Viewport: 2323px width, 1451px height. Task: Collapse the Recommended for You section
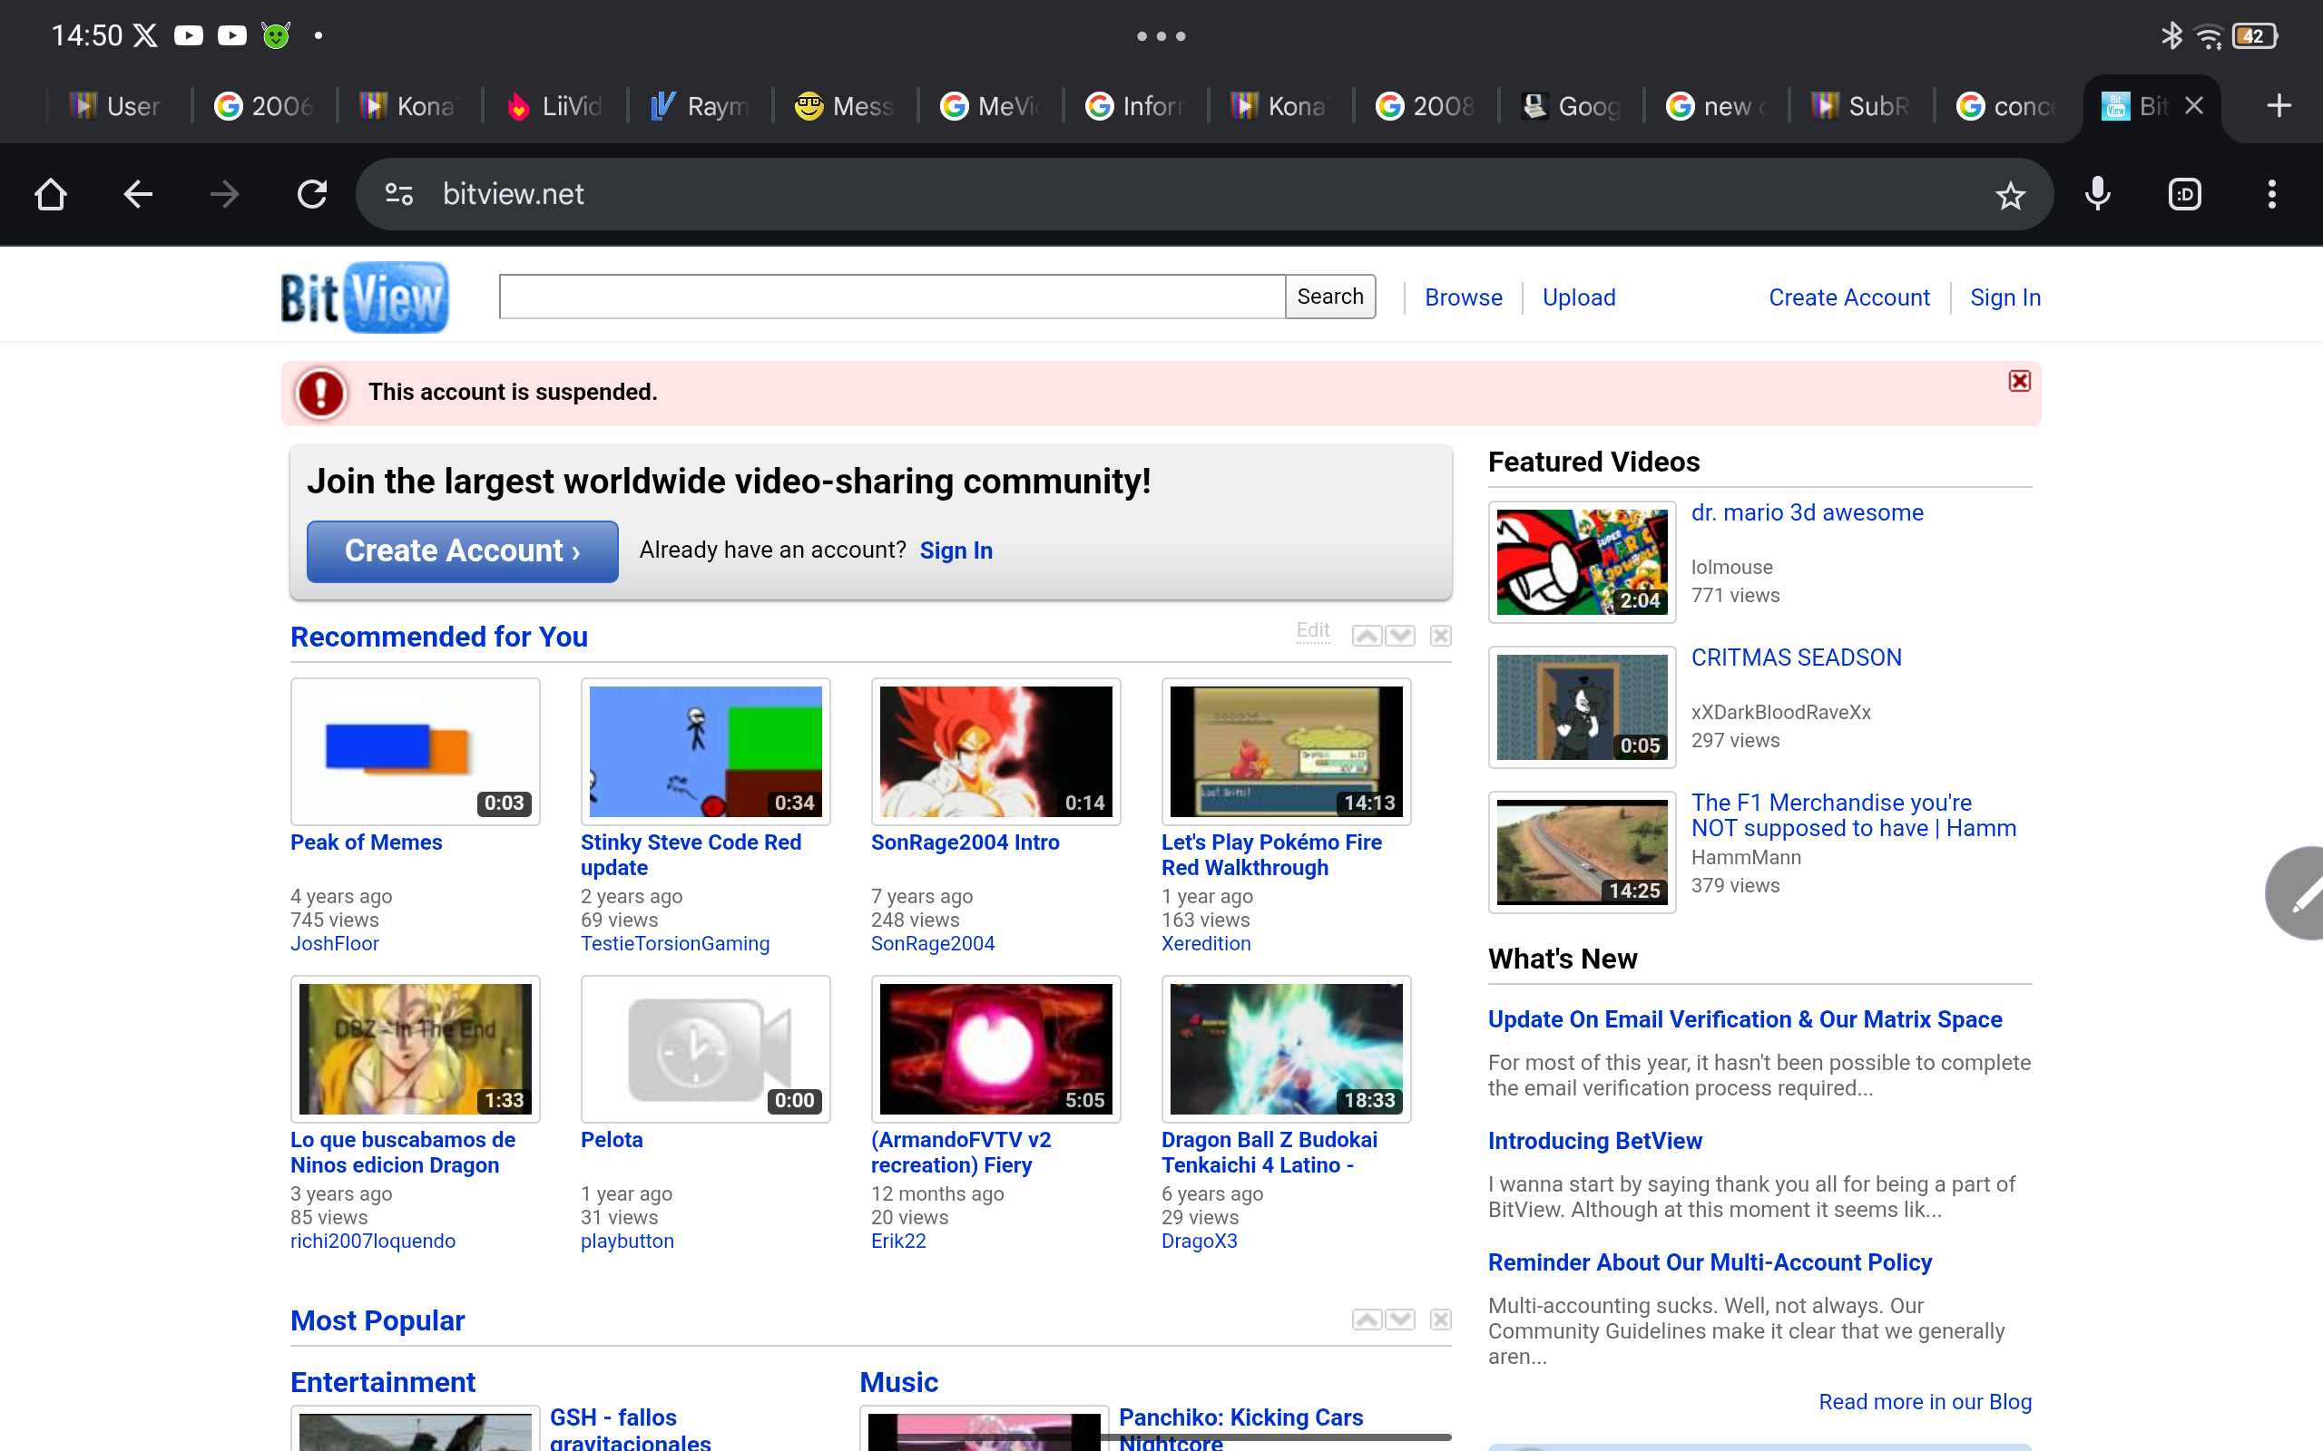pos(1441,634)
